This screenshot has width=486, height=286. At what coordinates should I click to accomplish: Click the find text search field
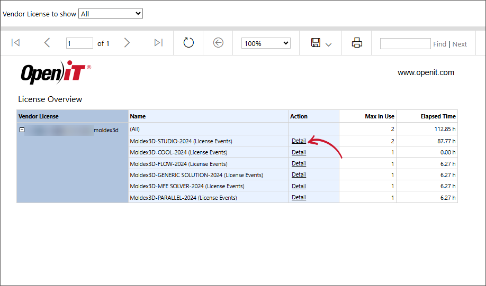(x=405, y=44)
